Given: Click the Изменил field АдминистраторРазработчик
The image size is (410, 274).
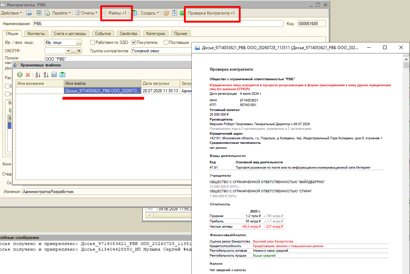Looking at the screenshot, I should tap(107, 192).
